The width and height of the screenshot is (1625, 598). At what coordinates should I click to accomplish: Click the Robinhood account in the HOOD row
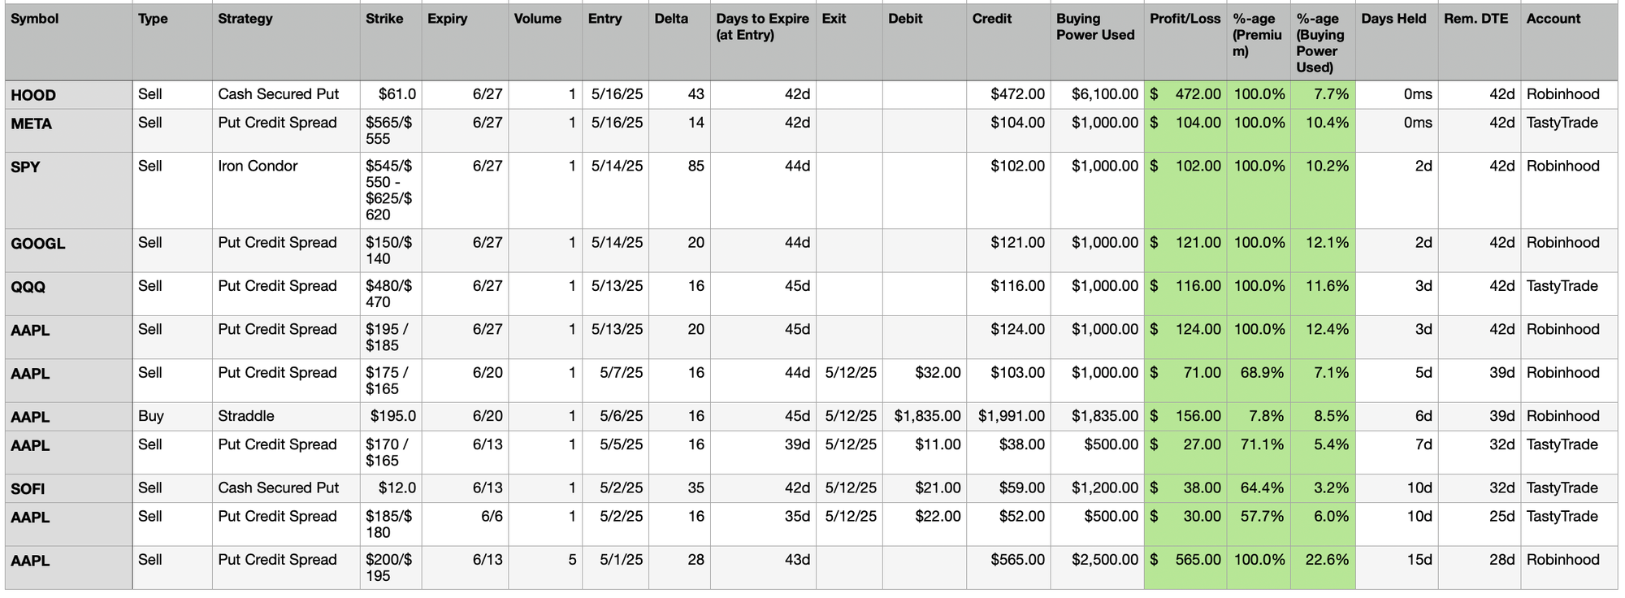[1570, 94]
